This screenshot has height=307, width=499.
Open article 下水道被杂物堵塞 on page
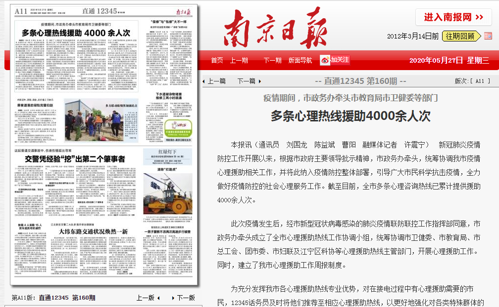[x=169, y=96]
